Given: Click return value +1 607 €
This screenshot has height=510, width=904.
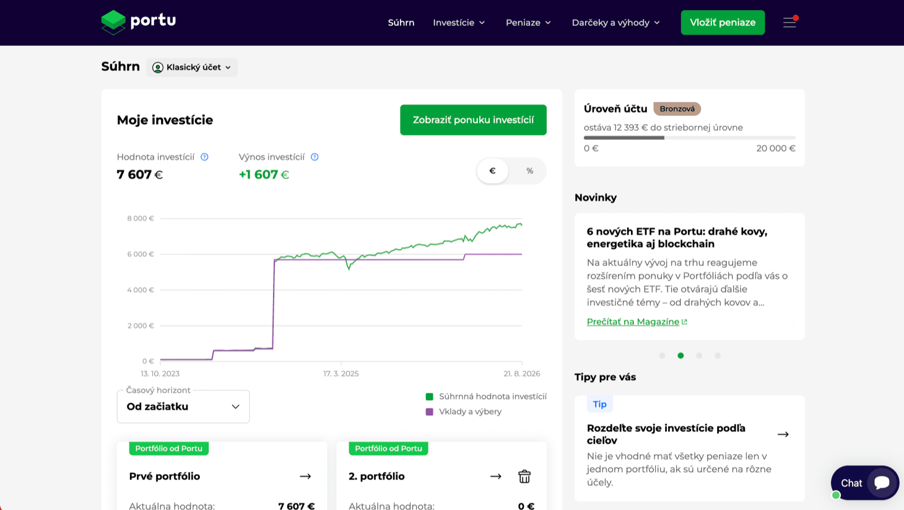Looking at the screenshot, I should [x=264, y=175].
